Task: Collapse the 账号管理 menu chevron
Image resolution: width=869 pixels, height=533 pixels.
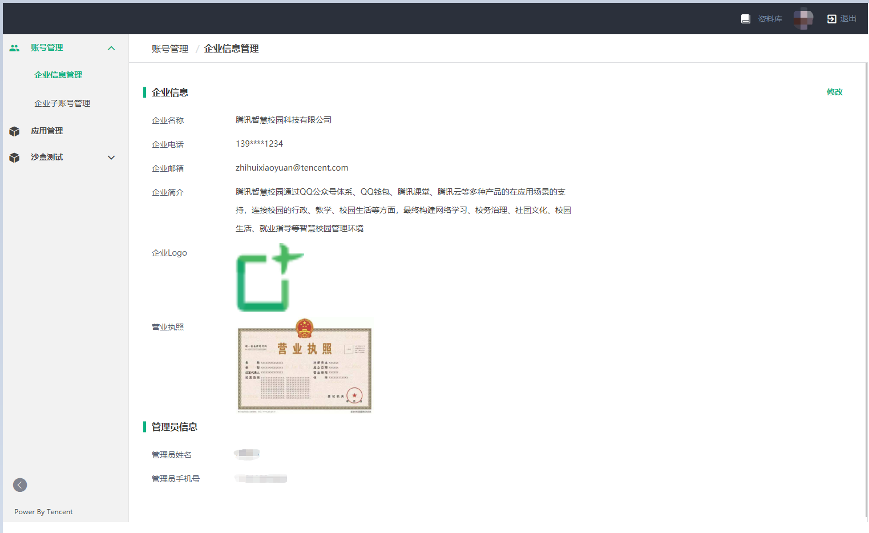Action: [x=111, y=48]
